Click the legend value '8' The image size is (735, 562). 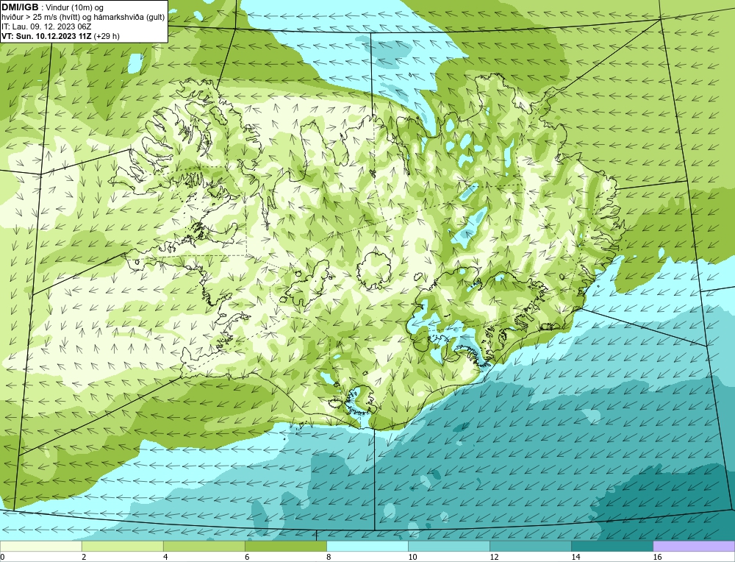pos(329,557)
